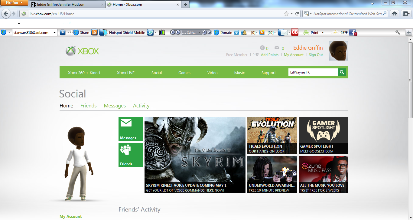413x220 pixels.
Task: Stop the toolbar radio player
Action: (x=173, y=32)
